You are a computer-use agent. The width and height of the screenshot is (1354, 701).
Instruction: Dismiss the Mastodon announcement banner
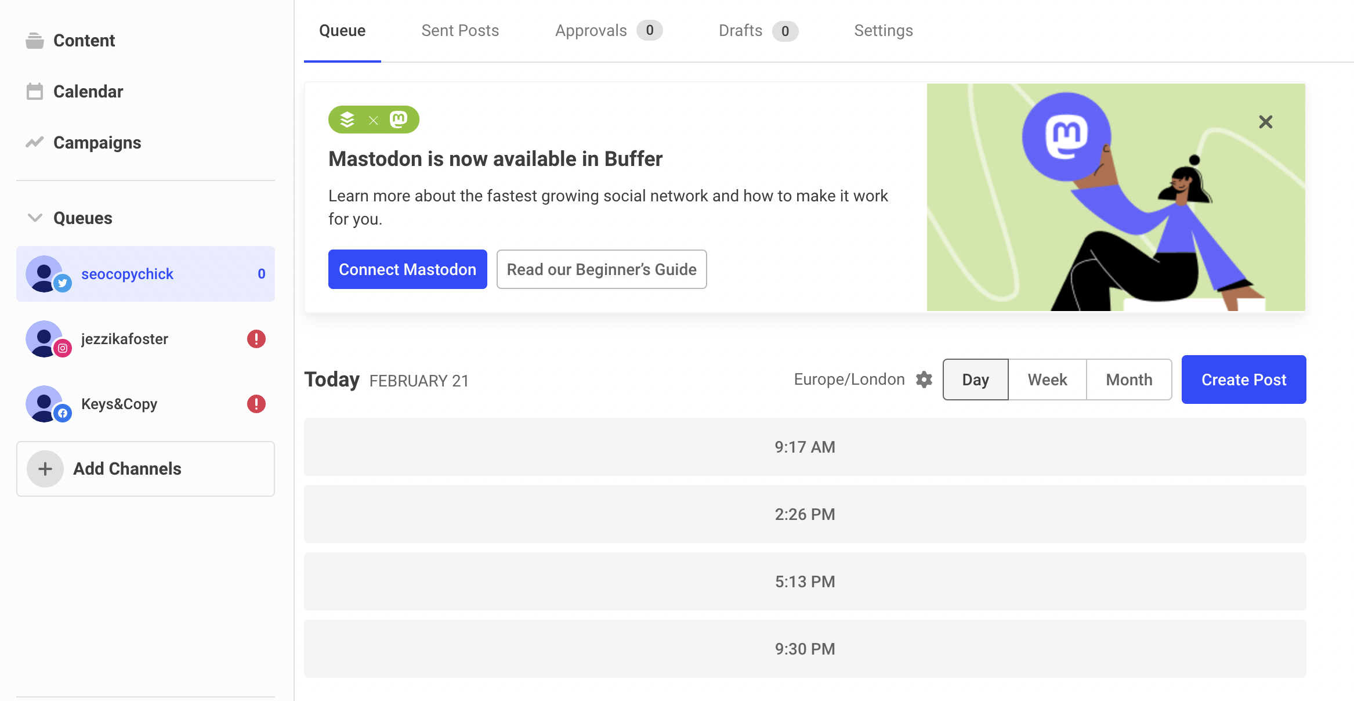pyautogui.click(x=1266, y=121)
